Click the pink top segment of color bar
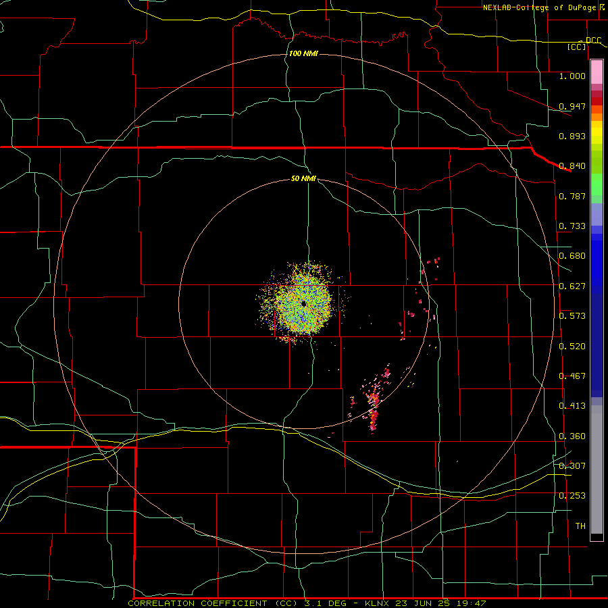 (597, 72)
